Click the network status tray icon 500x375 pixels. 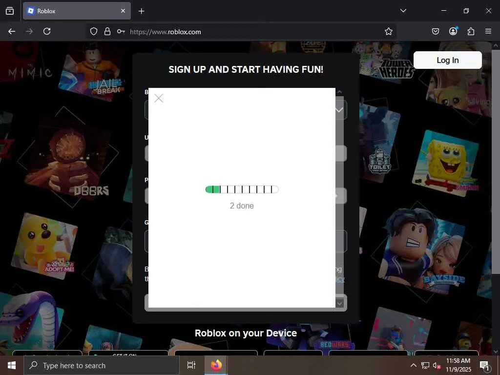(425, 365)
